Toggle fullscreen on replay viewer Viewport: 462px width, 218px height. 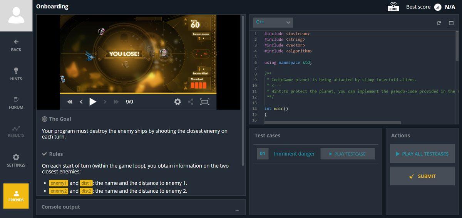tap(205, 102)
